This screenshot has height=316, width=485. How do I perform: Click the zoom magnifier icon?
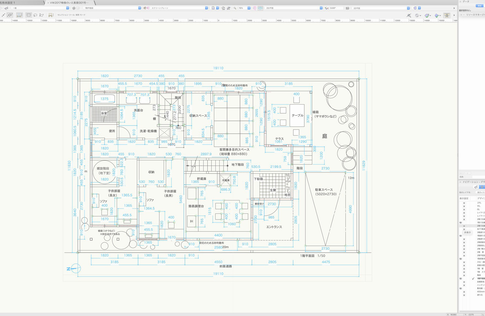point(235,8)
